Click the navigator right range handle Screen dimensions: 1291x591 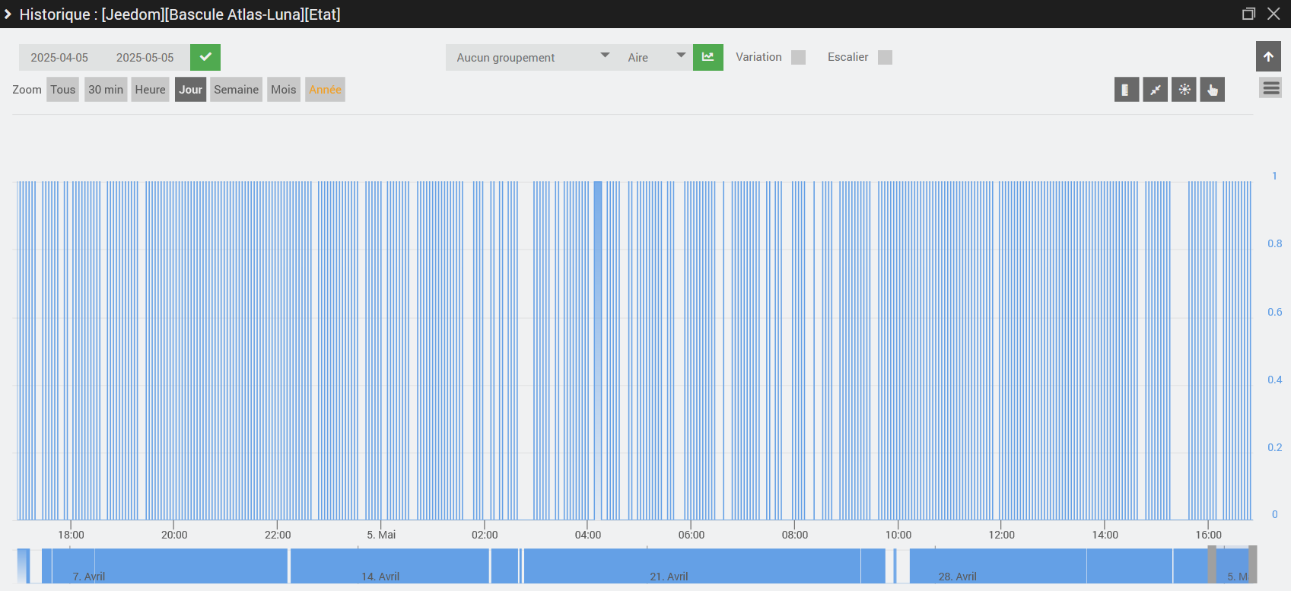pos(1252,564)
